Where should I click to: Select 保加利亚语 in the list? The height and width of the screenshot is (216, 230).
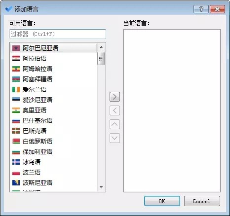coord(53,152)
